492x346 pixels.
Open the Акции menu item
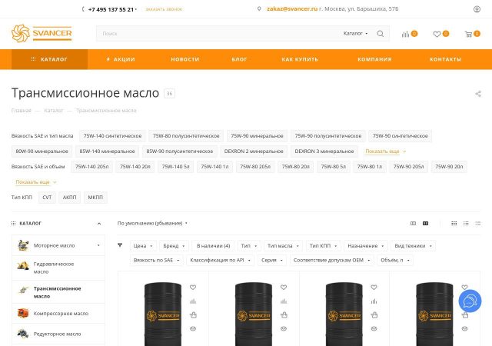click(x=121, y=59)
